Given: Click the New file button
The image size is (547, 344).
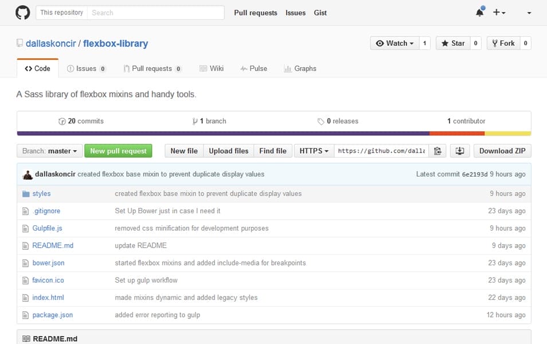Looking at the screenshot, I should pos(184,151).
